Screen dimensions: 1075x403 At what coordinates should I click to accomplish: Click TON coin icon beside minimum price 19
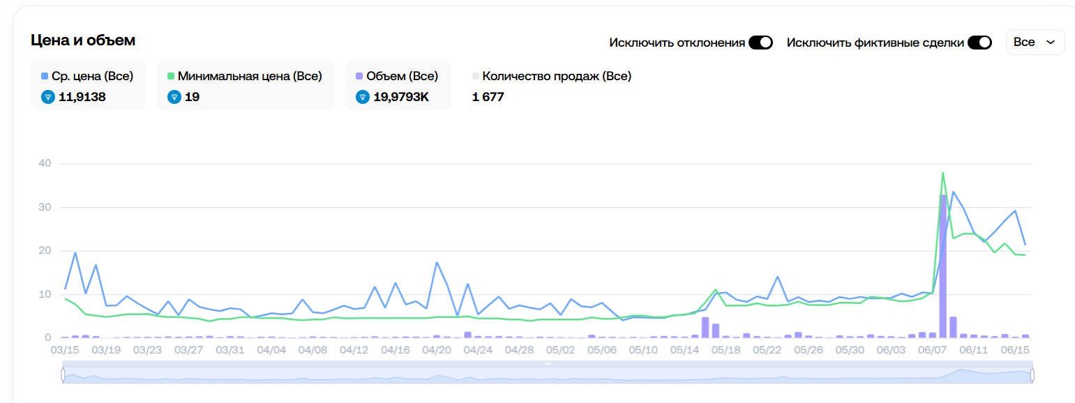(x=174, y=97)
